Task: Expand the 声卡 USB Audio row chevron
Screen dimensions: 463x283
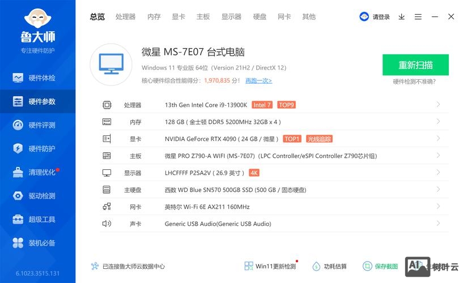Action: [438, 224]
